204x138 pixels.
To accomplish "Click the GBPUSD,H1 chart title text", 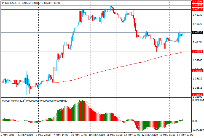I will (x=12, y=3).
